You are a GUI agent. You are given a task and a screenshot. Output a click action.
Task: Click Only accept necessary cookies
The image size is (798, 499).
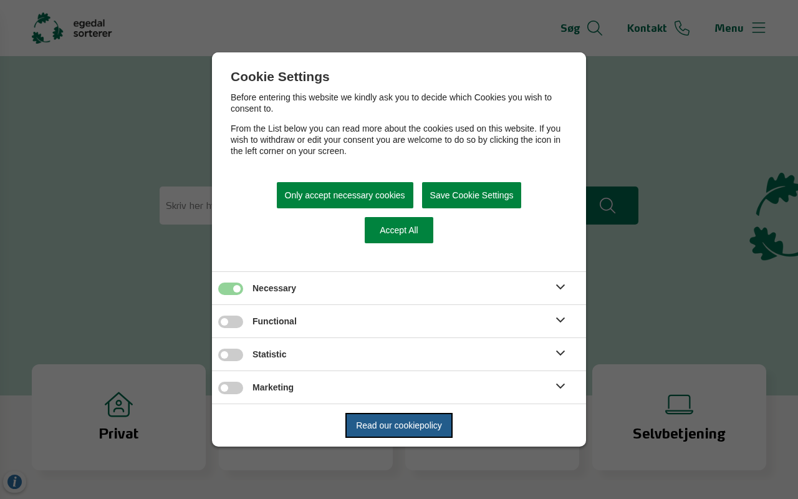click(345, 195)
